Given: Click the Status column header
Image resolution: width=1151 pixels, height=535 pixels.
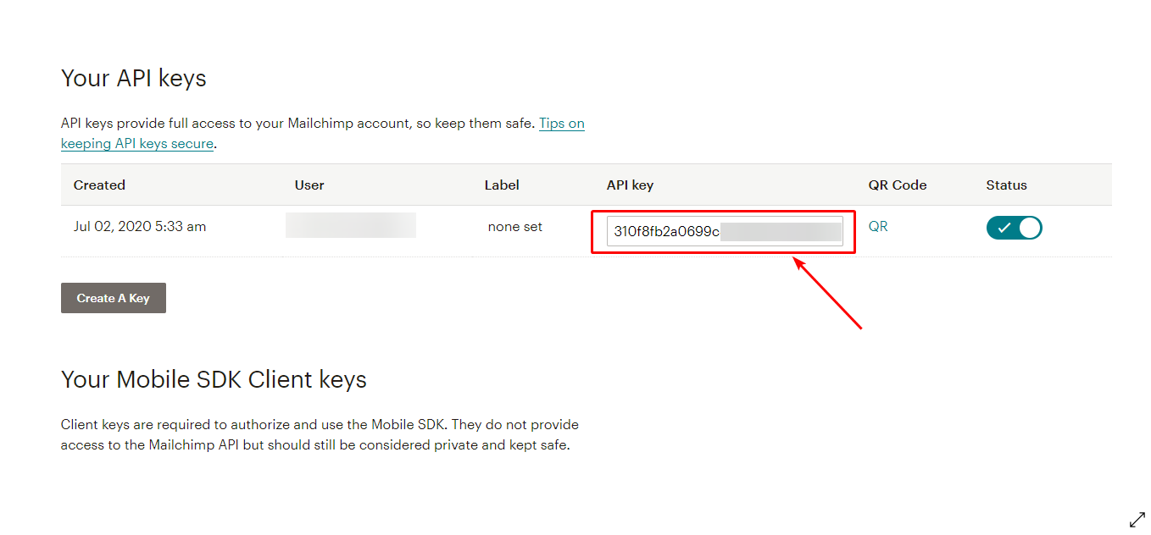Looking at the screenshot, I should [1006, 185].
